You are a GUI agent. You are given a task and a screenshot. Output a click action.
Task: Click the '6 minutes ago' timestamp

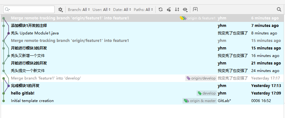click(x=265, y=18)
